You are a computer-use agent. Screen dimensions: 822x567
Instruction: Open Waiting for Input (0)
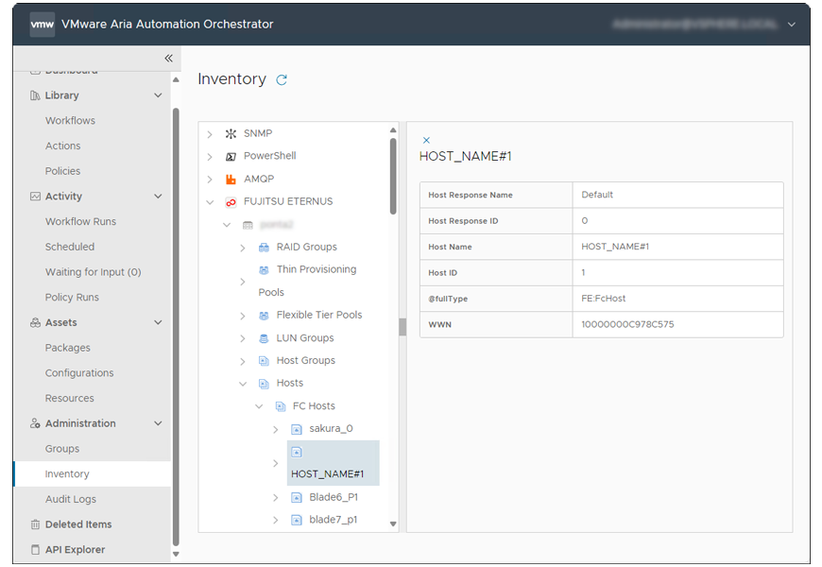(93, 272)
